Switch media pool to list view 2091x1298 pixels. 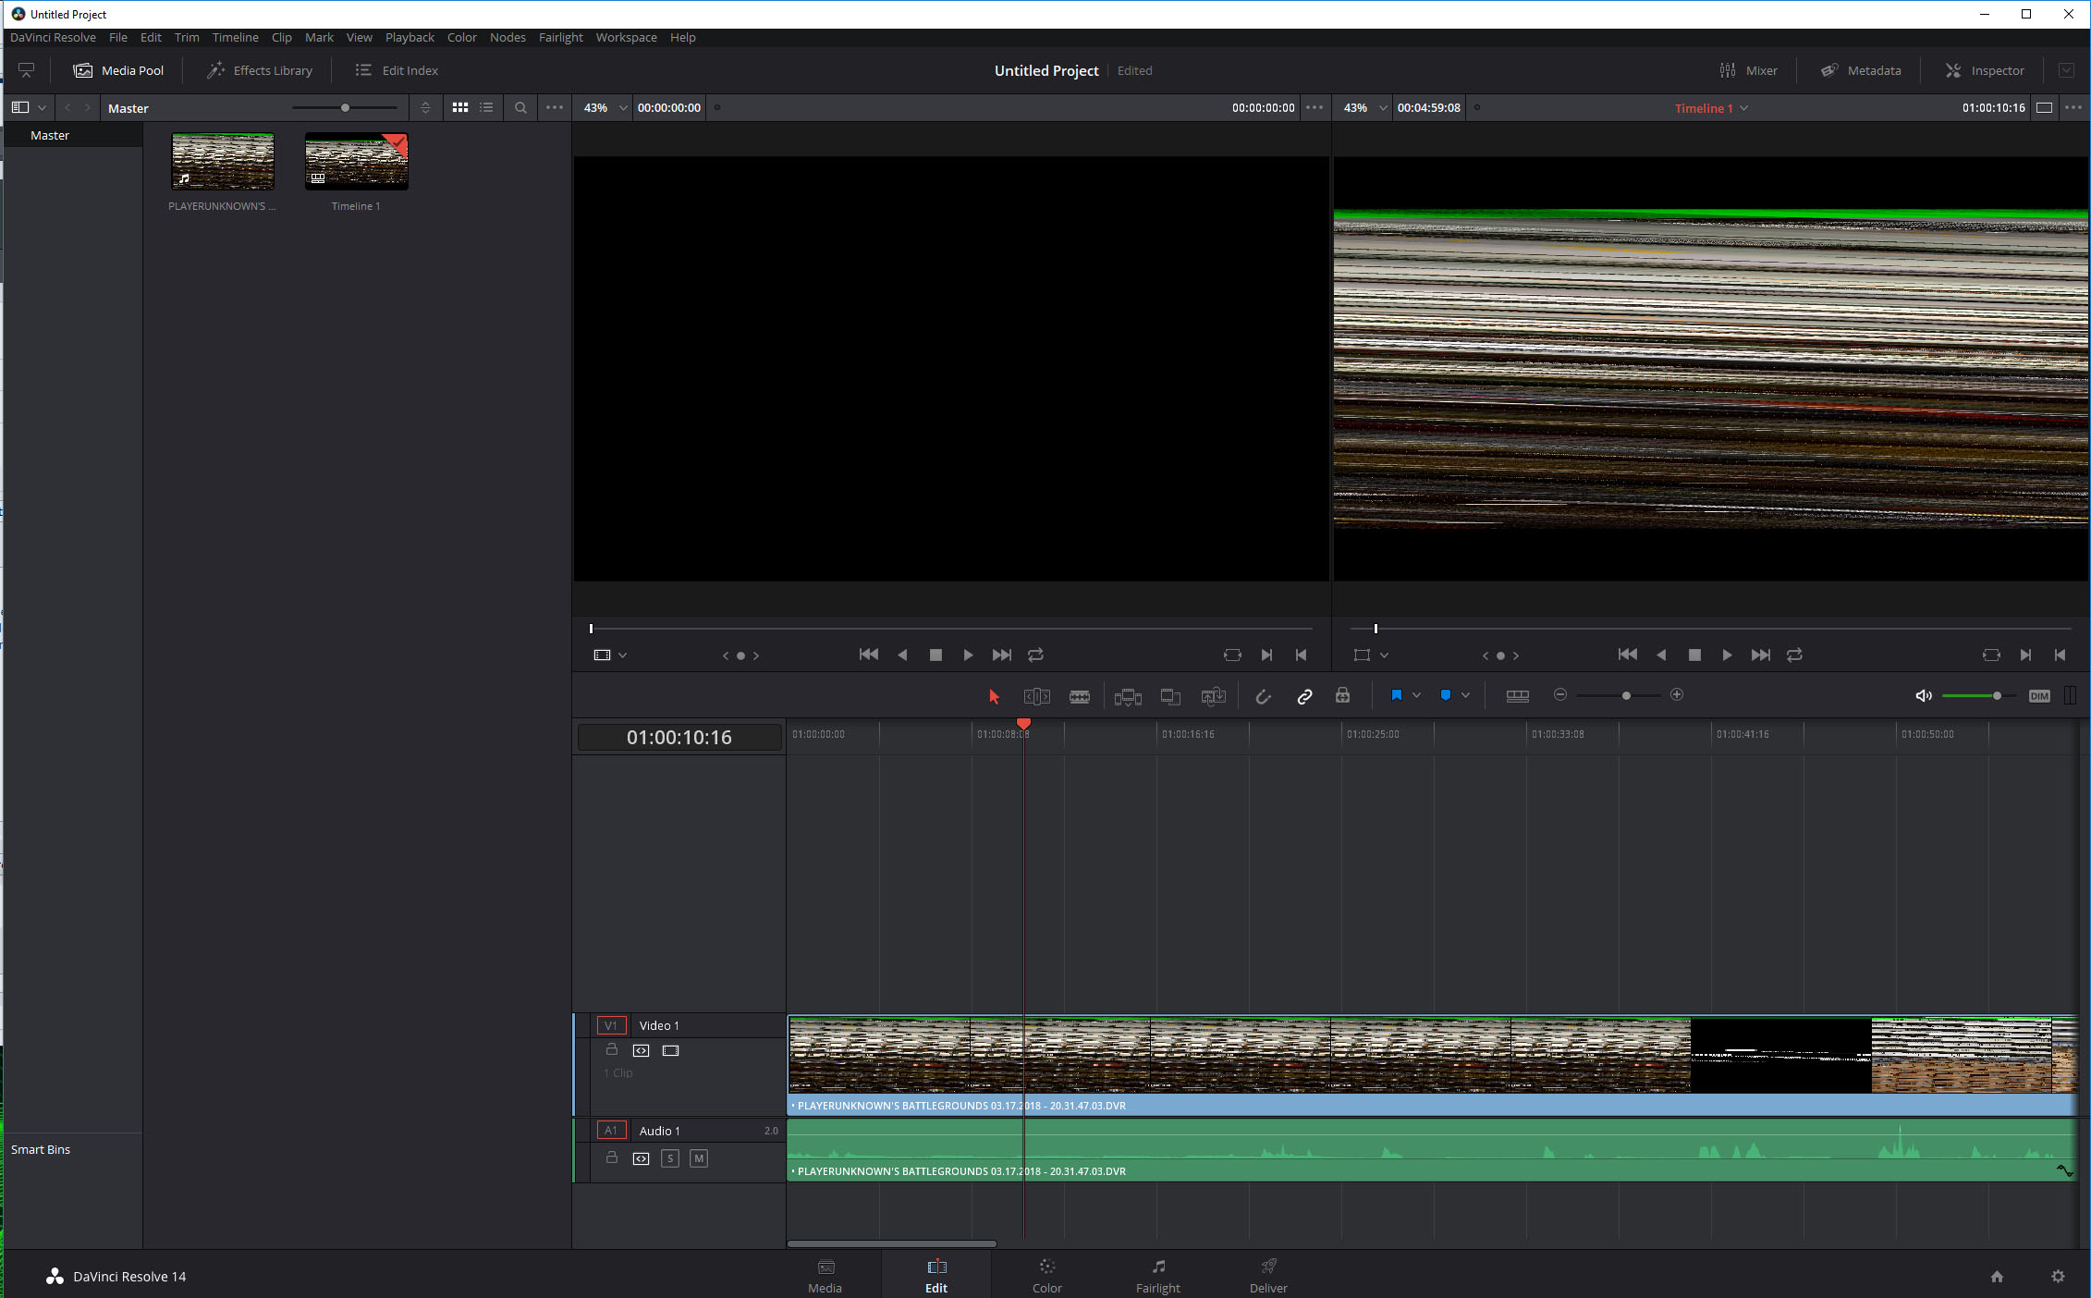pos(486,107)
